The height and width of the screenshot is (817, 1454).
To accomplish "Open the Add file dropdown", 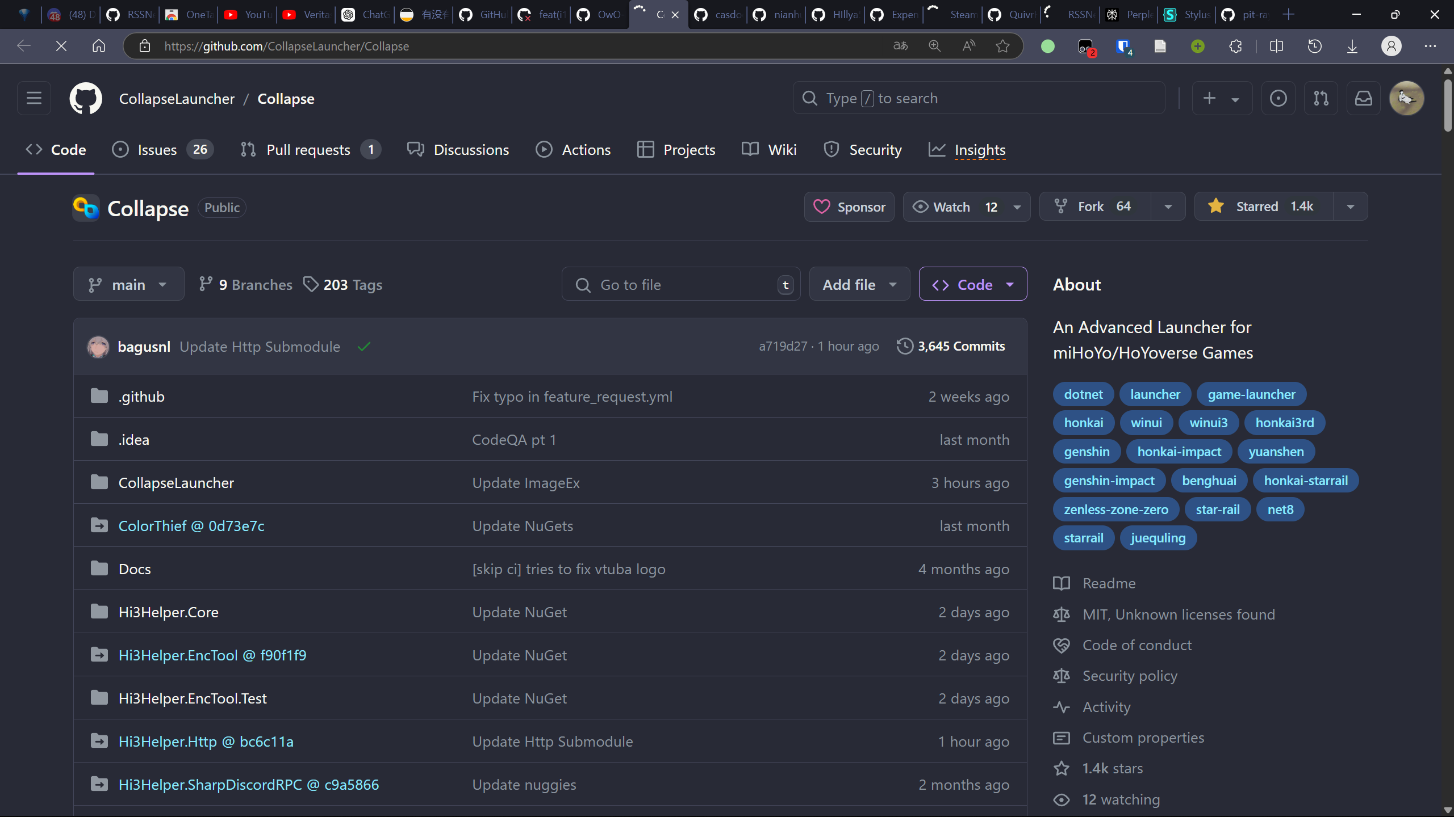I will [x=859, y=284].
